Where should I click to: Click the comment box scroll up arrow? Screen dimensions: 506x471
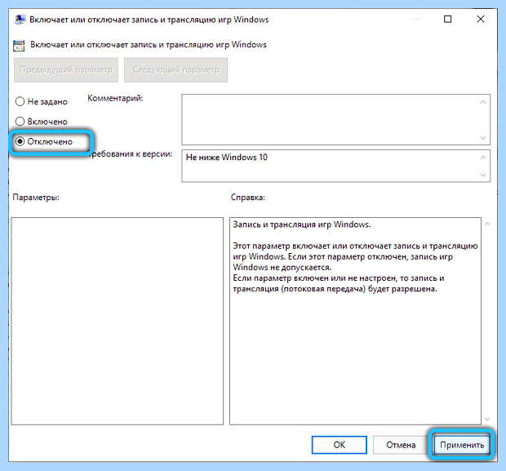tap(483, 102)
